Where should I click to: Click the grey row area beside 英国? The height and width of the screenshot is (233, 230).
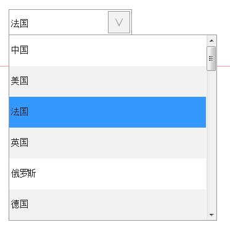(117, 143)
